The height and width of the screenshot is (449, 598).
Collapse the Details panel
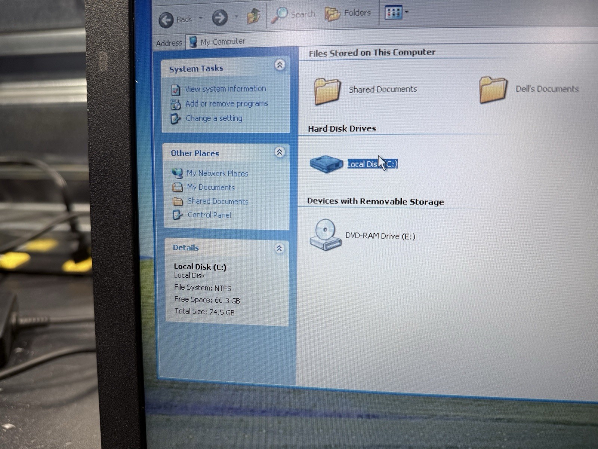point(279,248)
